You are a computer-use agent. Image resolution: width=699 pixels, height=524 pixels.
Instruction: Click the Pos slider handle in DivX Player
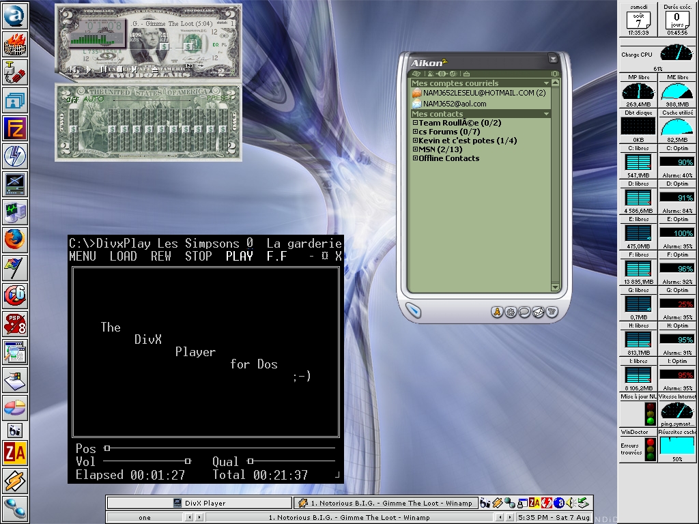[107, 448]
